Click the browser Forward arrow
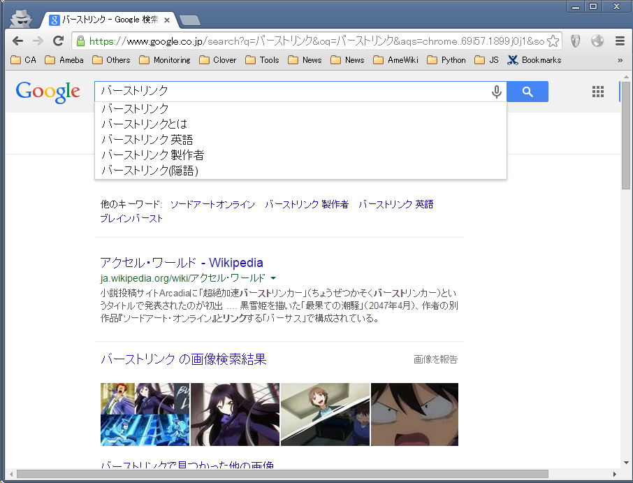The height and width of the screenshot is (483, 633). [x=38, y=41]
